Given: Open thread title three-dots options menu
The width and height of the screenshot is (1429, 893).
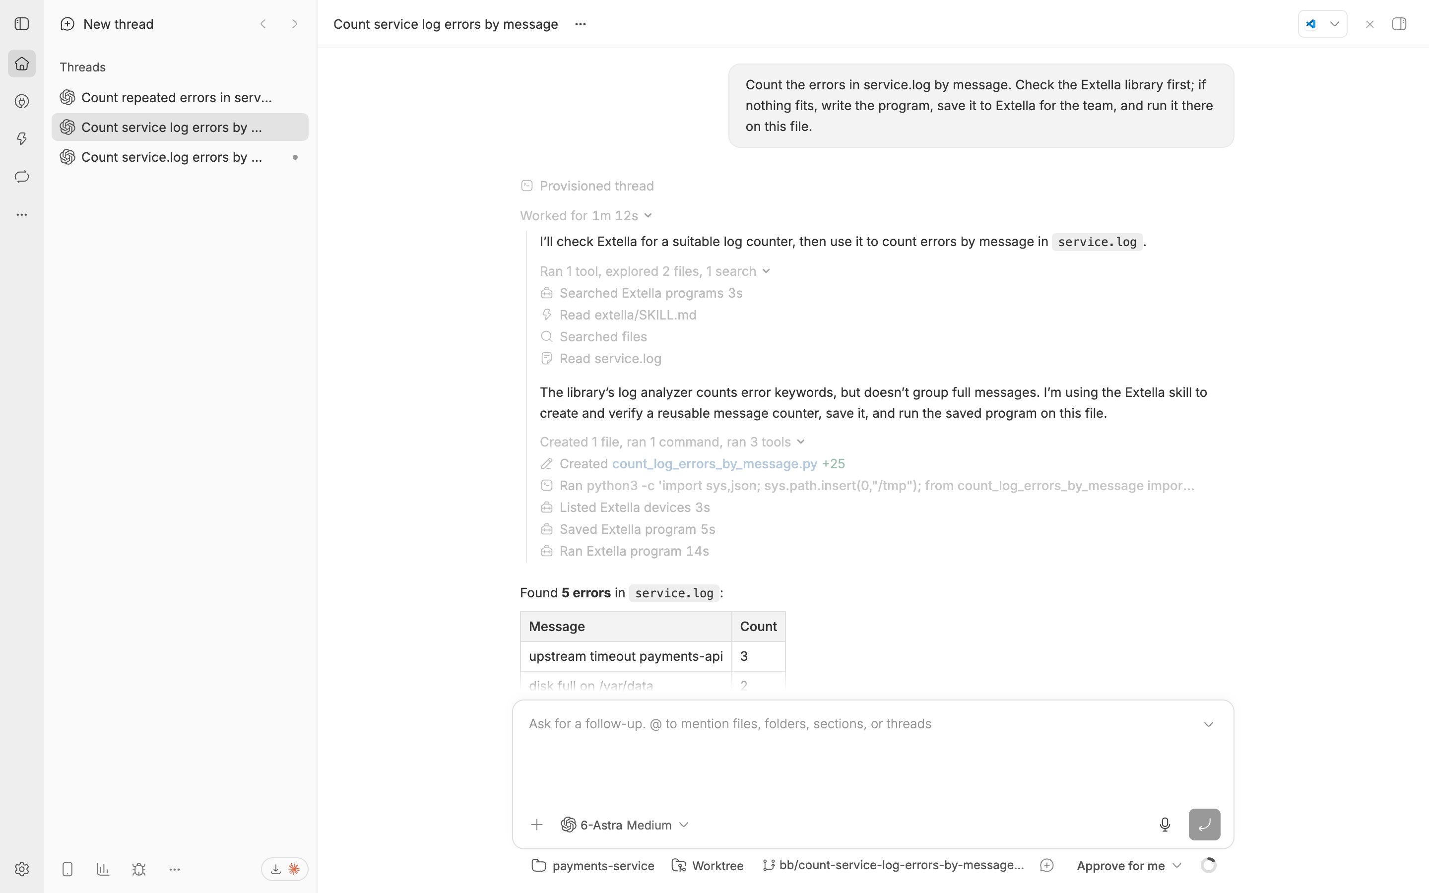Looking at the screenshot, I should click(581, 24).
